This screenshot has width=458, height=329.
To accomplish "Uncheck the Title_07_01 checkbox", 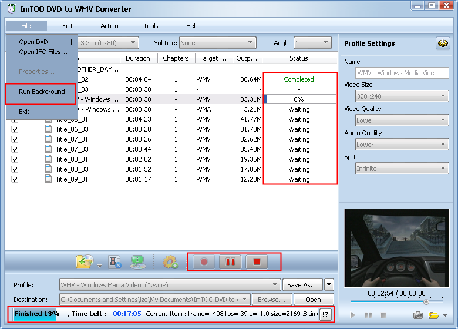I will [x=15, y=139].
